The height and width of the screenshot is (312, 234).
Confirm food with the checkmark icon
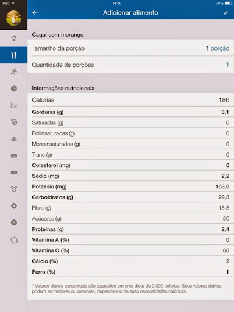tap(225, 13)
